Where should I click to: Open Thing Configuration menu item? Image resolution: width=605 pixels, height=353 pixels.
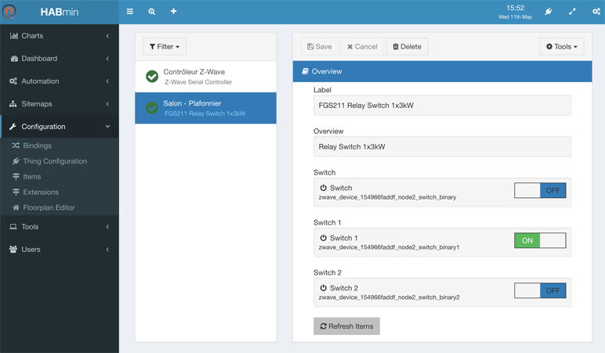55,161
